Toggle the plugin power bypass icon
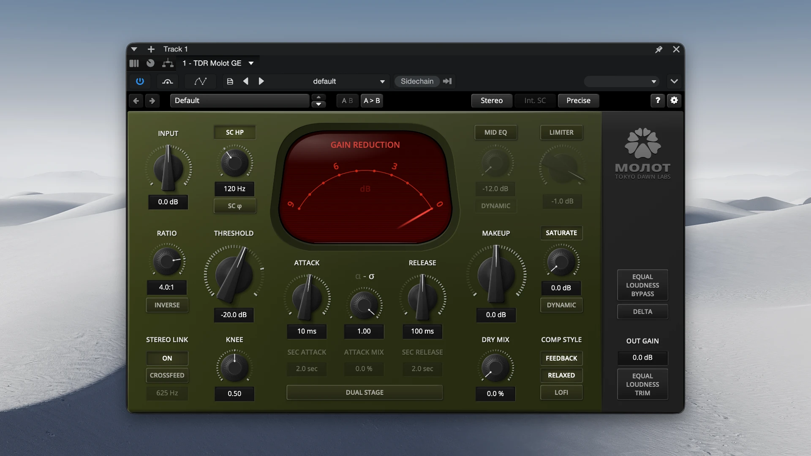 pos(140,81)
